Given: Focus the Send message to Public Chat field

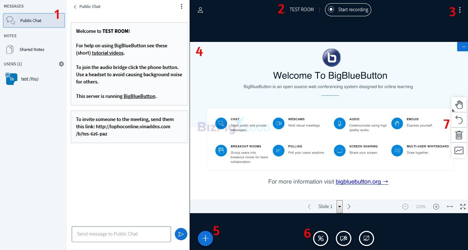Looking at the screenshot, I should 121,234.
